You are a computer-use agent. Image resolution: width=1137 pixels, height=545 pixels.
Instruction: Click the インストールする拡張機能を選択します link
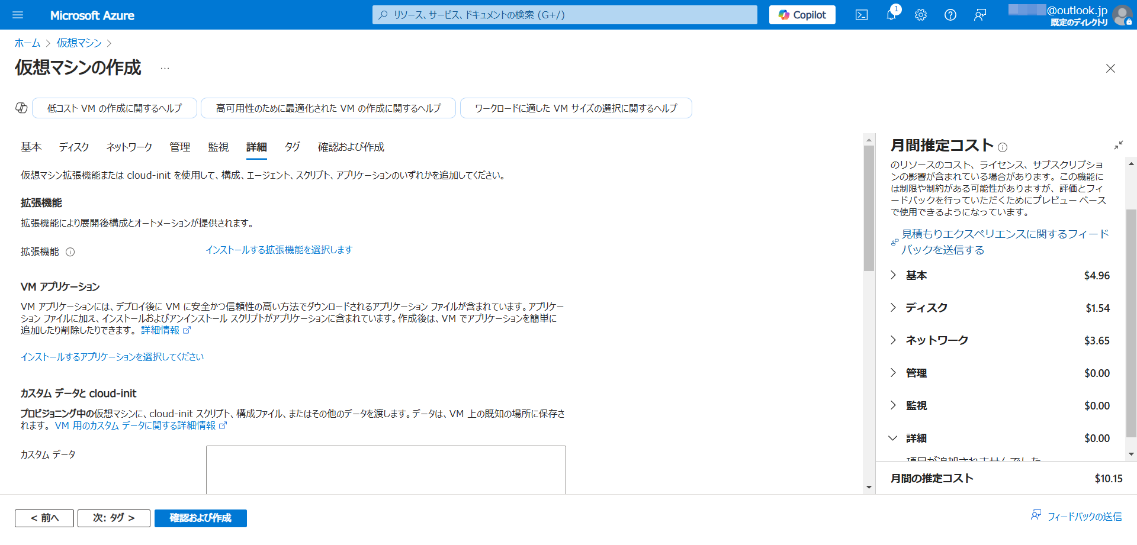279,250
